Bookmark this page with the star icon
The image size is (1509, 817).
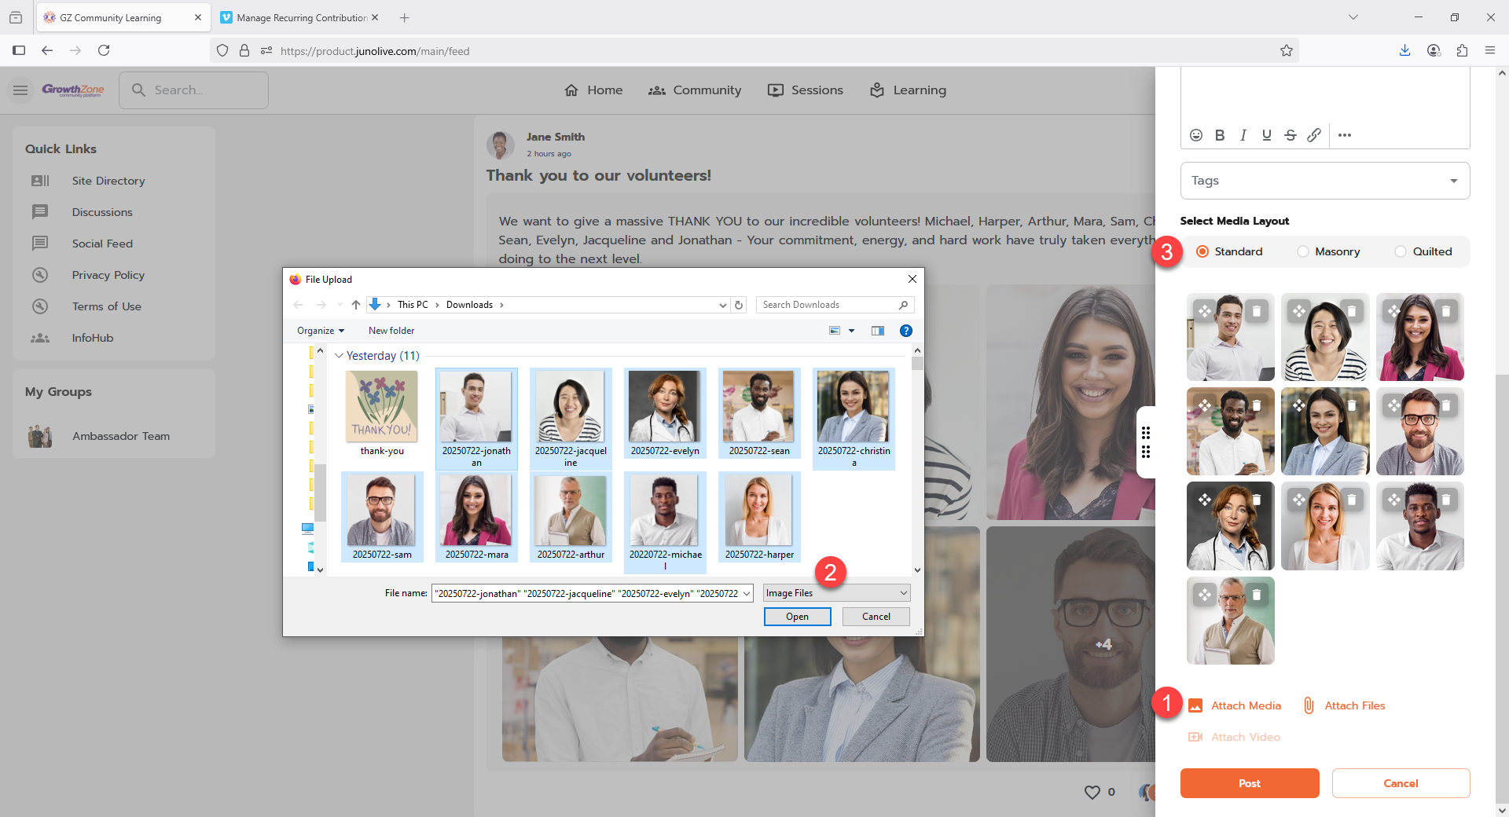(1287, 50)
